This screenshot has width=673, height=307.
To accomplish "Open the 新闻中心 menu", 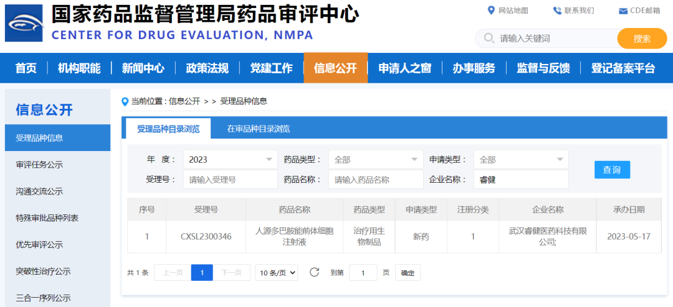I will click(x=143, y=68).
